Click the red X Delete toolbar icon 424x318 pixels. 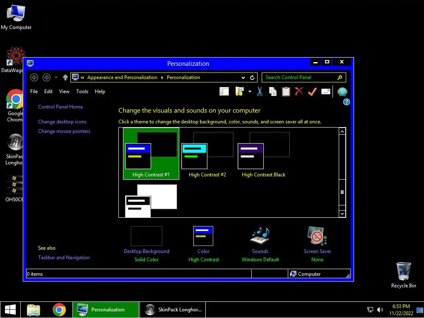coord(299,91)
